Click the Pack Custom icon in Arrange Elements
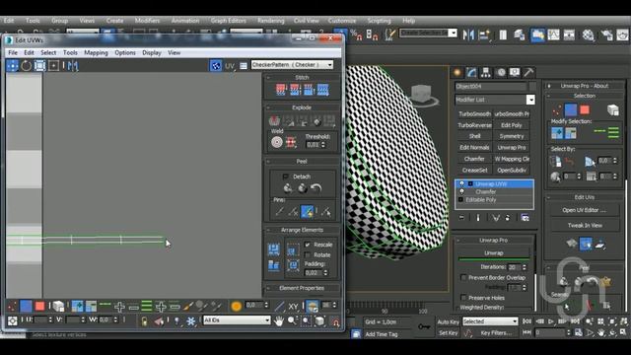This screenshot has width=631, height=355. click(274, 249)
